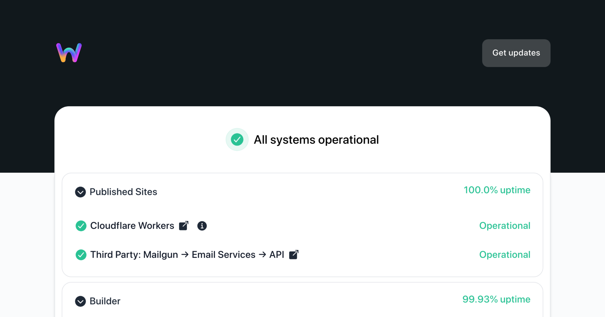Open the Builder status group

click(x=105, y=301)
